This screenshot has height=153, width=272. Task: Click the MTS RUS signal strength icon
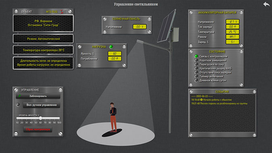(x=63, y=12)
